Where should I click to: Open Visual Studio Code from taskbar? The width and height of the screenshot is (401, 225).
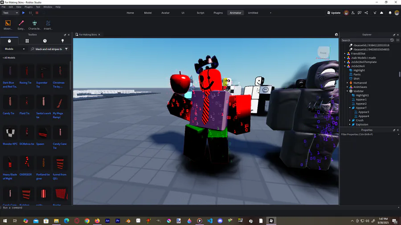(210, 221)
